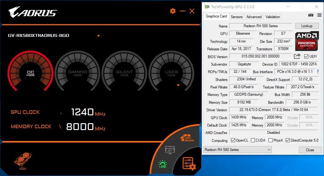Click the GPU-Z Close button

click(310, 150)
